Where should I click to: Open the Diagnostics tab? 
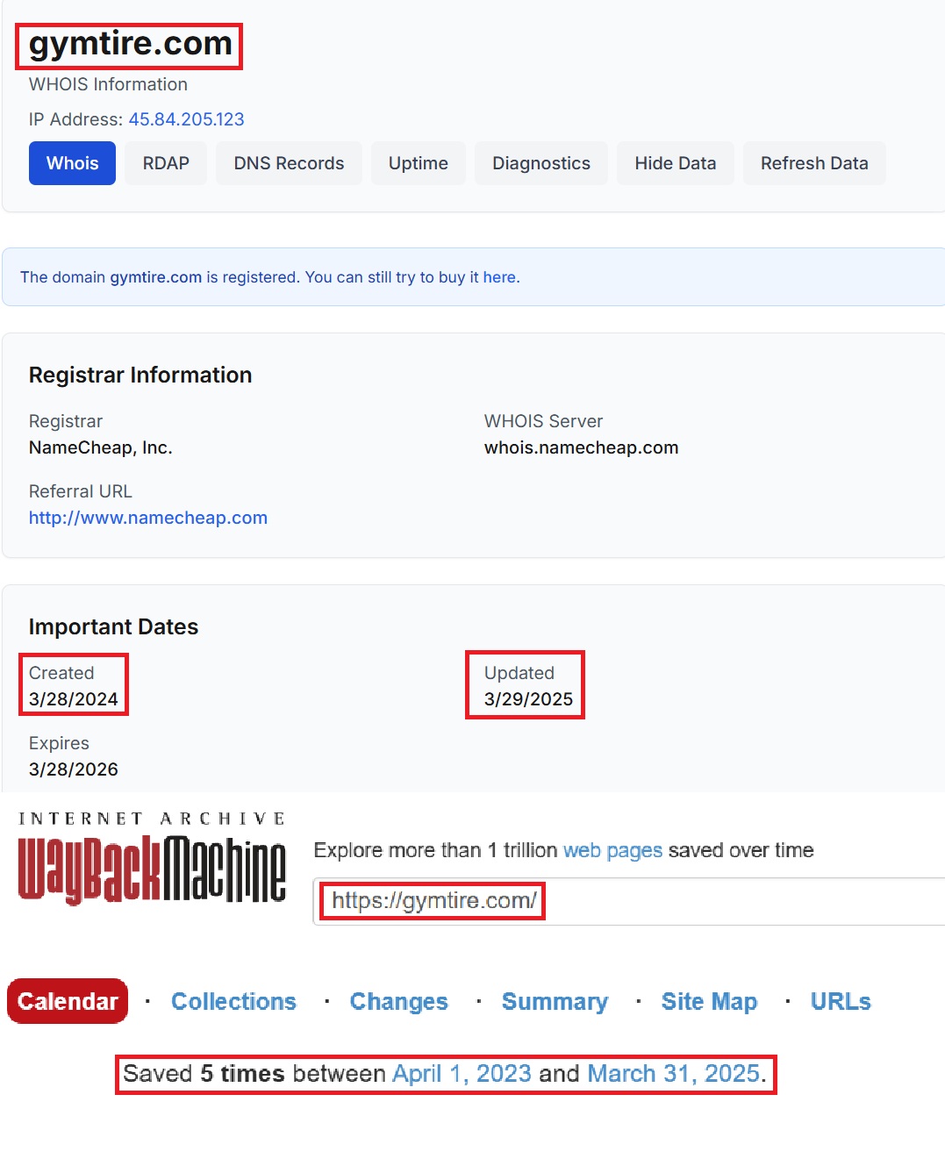(541, 162)
